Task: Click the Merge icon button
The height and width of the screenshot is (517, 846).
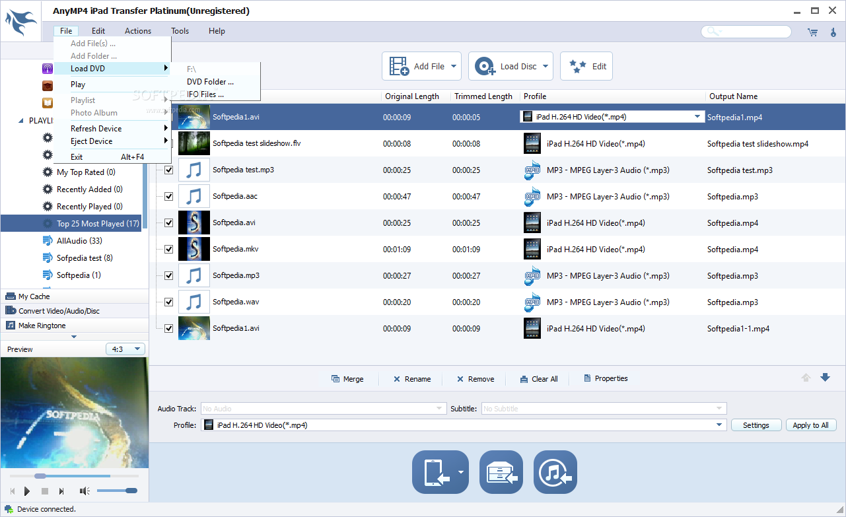Action: (347, 379)
